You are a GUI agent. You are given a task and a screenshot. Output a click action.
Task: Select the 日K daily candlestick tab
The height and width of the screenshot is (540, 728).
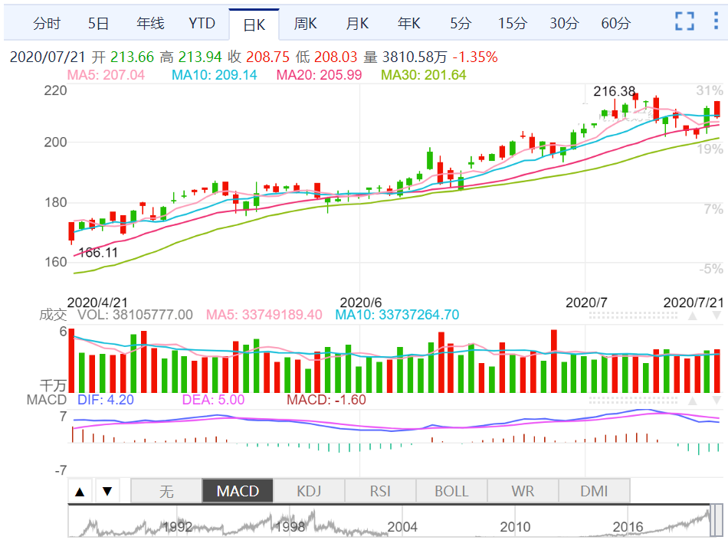tap(254, 25)
